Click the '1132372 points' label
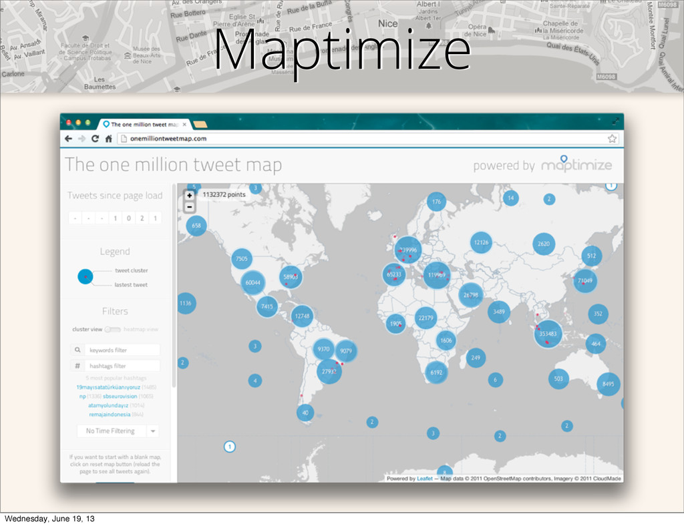 click(x=224, y=194)
